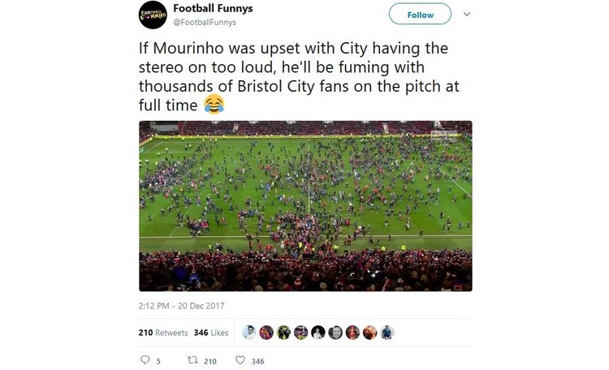
Task: Click the heart like icon
Action: click(240, 360)
